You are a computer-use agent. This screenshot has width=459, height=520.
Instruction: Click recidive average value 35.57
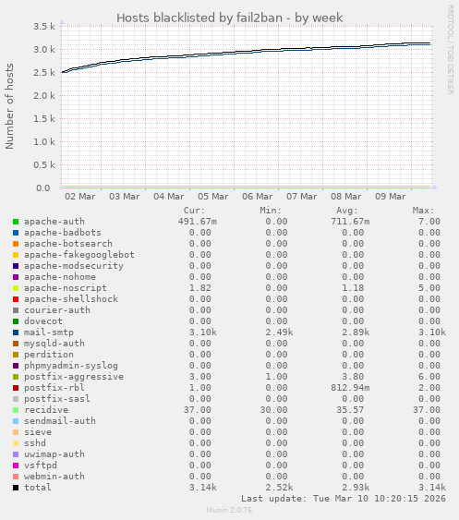click(350, 410)
